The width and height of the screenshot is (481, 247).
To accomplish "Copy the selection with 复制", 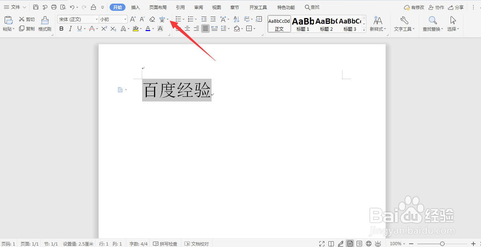I will point(27,29).
